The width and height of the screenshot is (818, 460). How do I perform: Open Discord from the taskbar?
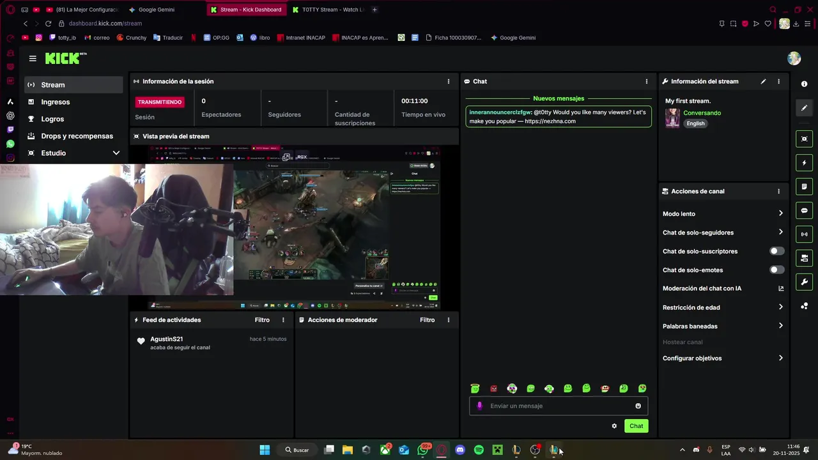tap(460, 450)
